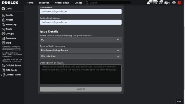Viewport: 185px width, 104px height.
Task: Open the Website Item subcategory dropdown
Action: 81,56
